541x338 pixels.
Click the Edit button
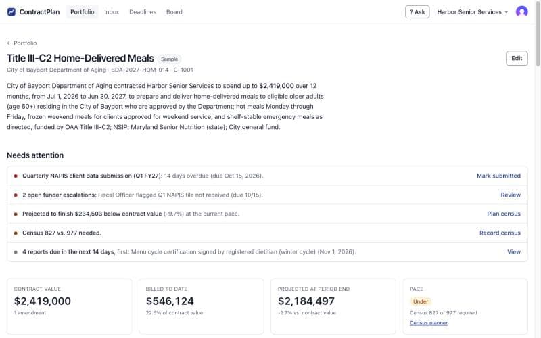(517, 58)
